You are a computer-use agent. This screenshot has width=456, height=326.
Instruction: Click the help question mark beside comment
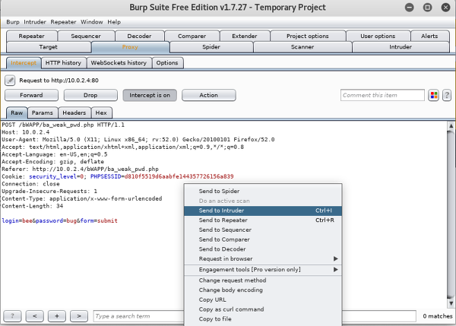tap(447, 96)
